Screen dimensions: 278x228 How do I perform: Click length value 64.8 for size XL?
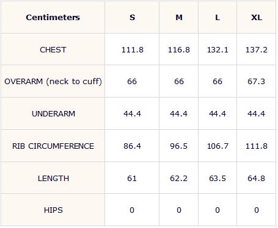tap(257, 179)
